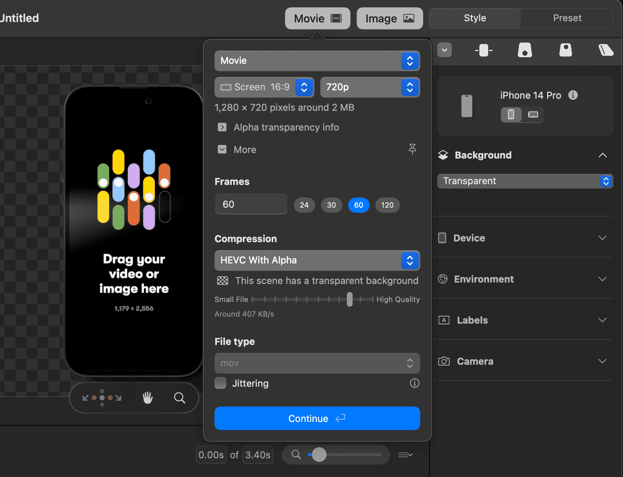
Task: Click the angle presets disclosure chevron
Action: [x=444, y=50]
